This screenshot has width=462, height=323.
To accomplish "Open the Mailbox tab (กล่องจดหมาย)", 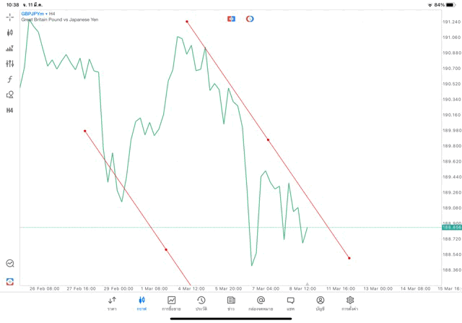I will pos(261,303).
